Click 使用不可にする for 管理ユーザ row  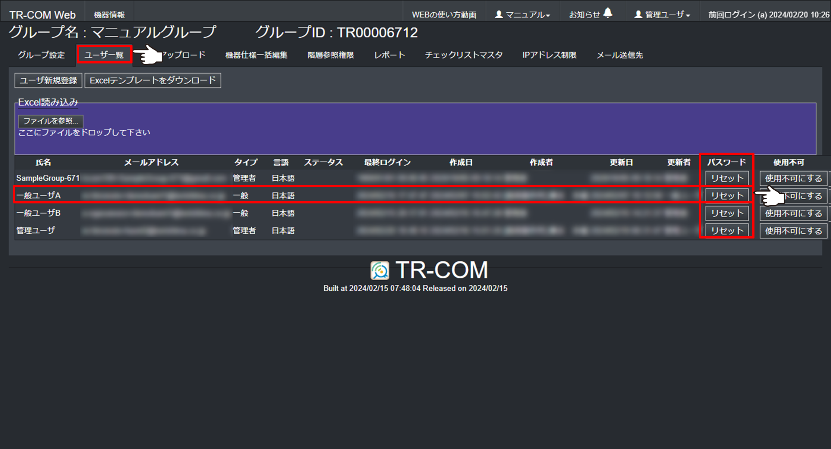click(x=793, y=231)
